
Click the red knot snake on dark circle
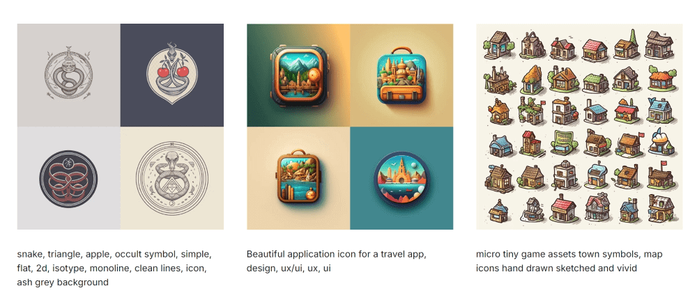coord(68,178)
